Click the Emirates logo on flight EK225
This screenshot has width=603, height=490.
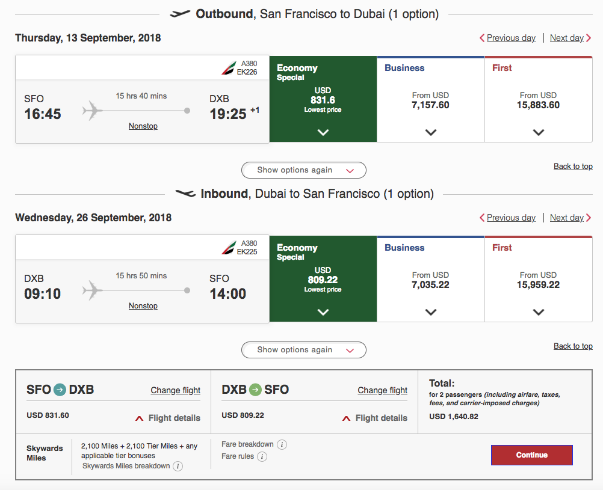tap(229, 248)
